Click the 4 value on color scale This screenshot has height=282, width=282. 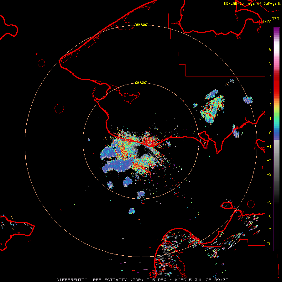click(270, 77)
